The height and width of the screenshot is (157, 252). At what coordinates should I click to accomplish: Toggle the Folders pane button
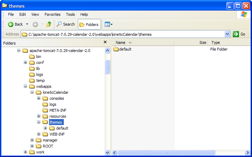pyautogui.click(x=89, y=25)
